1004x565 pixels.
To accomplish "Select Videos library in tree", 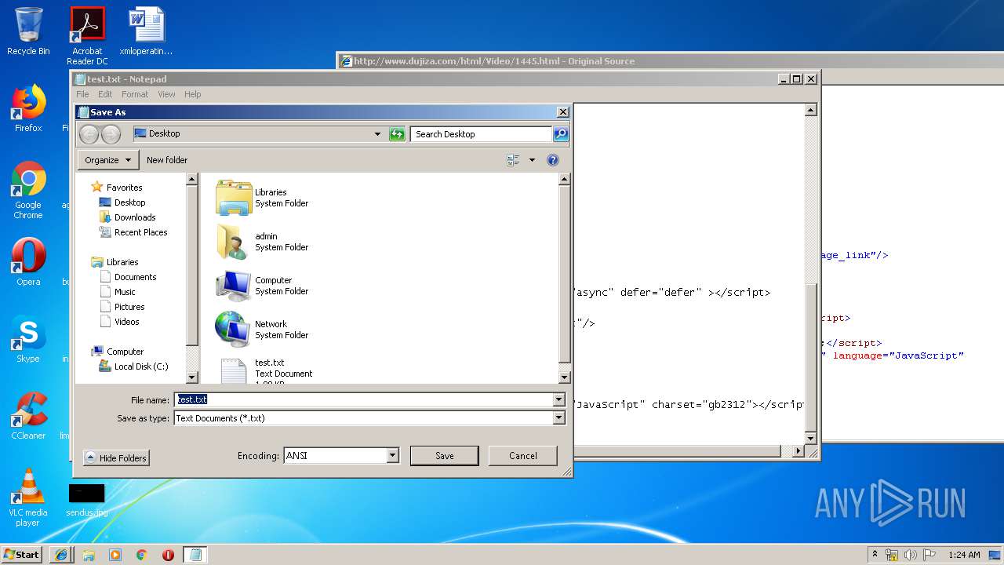I will pyautogui.click(x=121, y=322).
